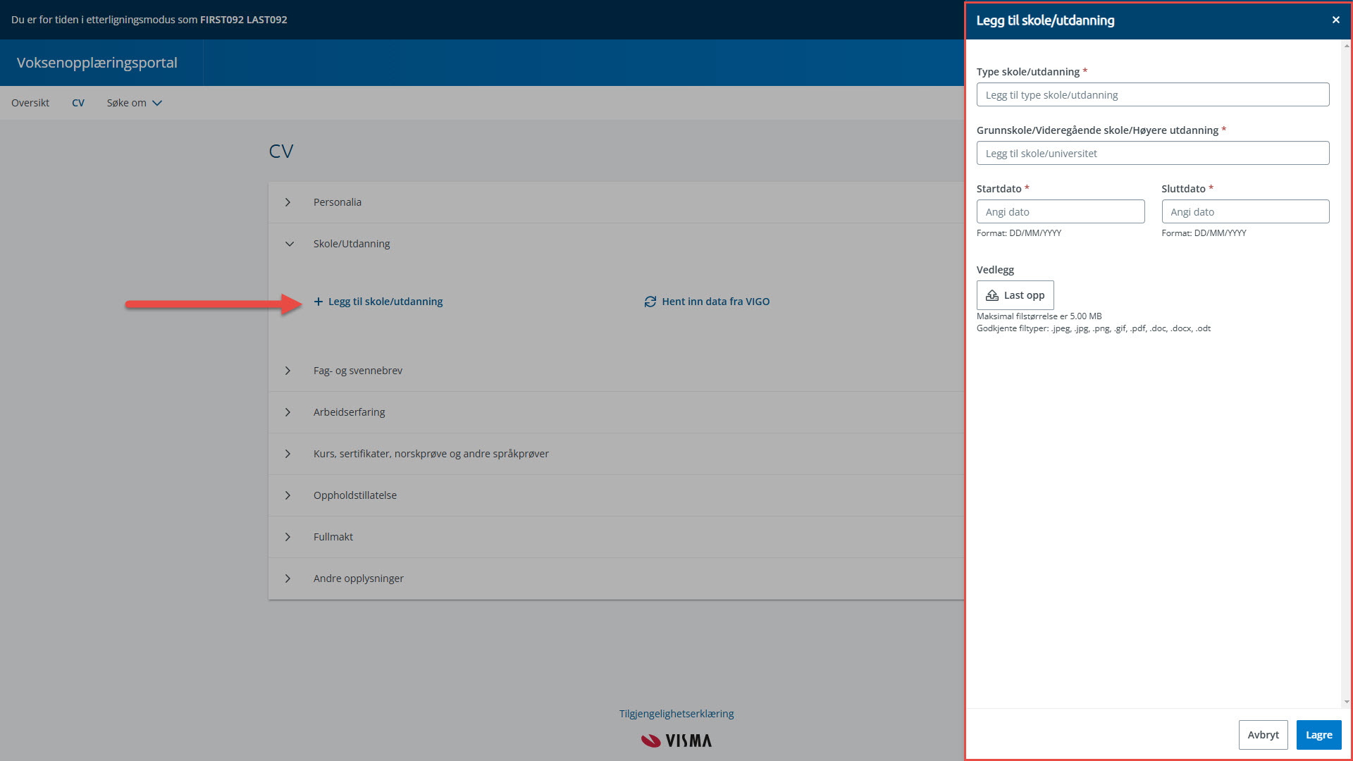1353x761 pixels.
Task: Click the Type skole/utdanning input field
Action: 1152,95
